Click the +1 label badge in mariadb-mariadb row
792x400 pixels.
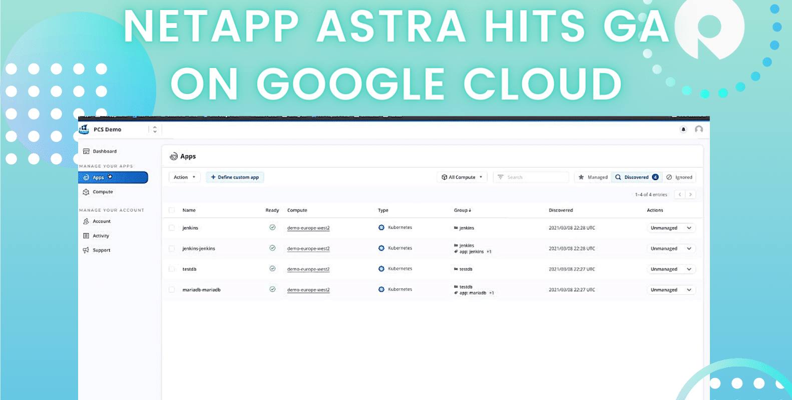(491, 293)
